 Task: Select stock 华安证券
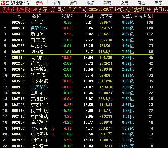click(39, 128)
